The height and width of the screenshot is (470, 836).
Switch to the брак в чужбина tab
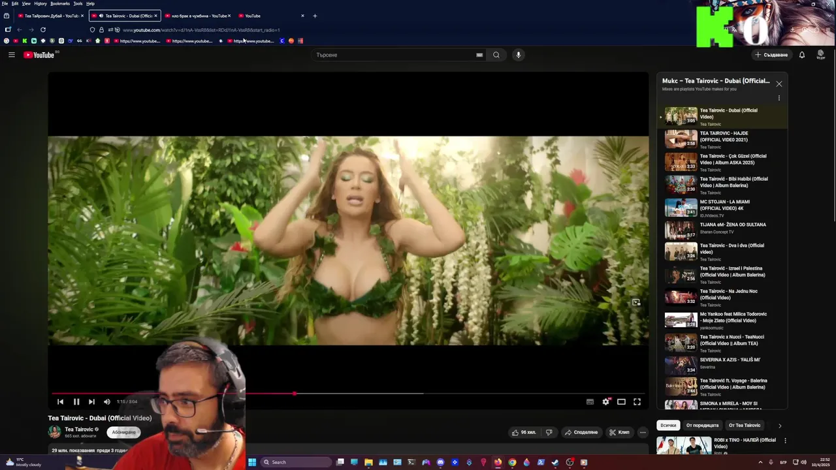[198, 16]
